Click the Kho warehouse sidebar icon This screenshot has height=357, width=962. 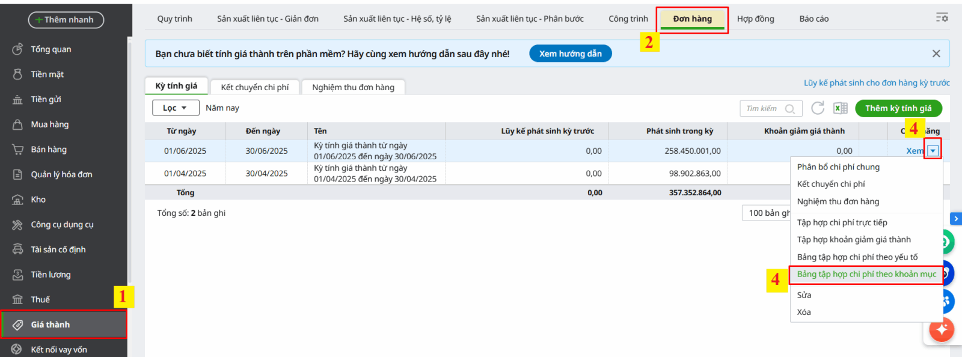(x=17, y=200)
